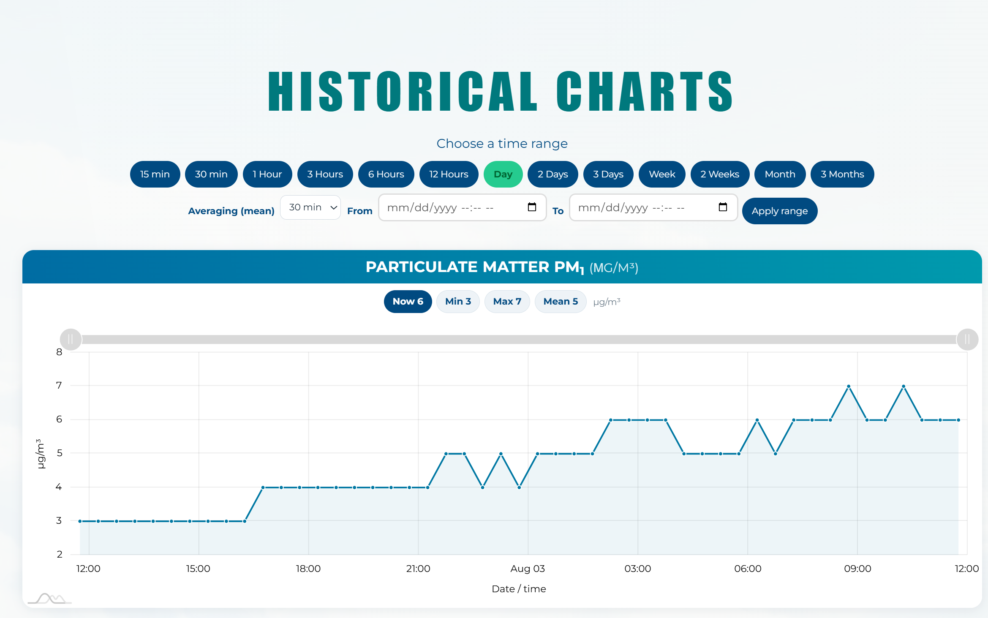Select the 1 Hour range

pos(267,174)
